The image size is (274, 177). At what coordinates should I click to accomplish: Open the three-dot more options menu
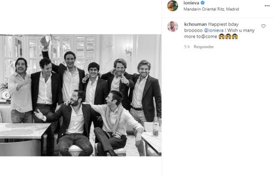[267, 6]
